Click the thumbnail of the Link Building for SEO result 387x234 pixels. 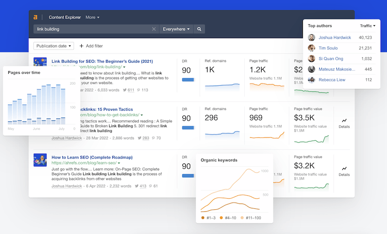click(40, 62)
